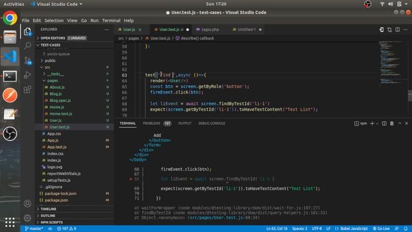Show applications grid in dock
Screen dimensions: 412x232
10,222
